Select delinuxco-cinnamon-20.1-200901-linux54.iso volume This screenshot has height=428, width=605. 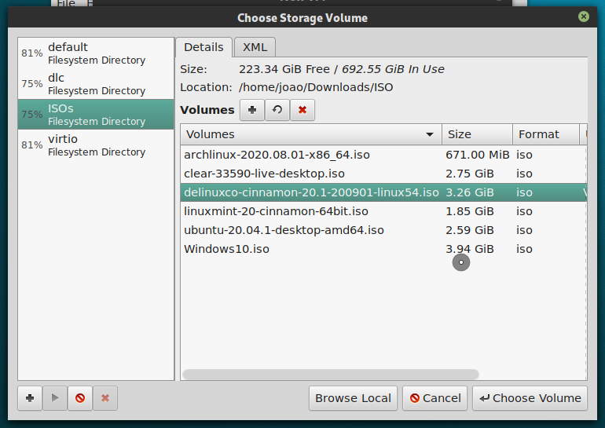(383, 192)
